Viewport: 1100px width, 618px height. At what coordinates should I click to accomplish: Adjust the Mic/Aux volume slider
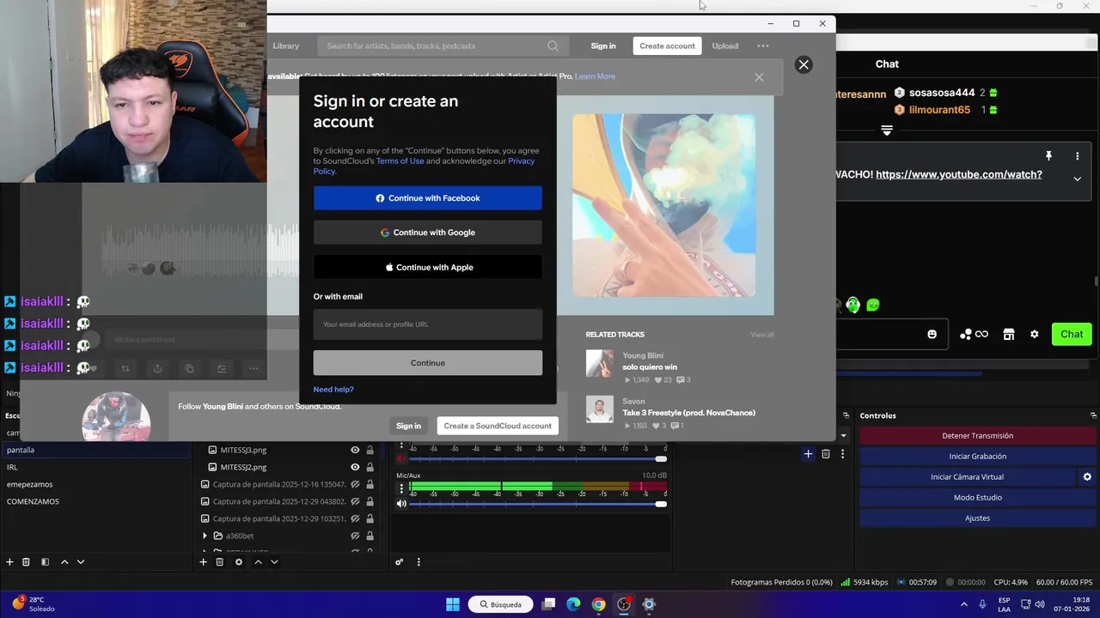tap(537, 504)
